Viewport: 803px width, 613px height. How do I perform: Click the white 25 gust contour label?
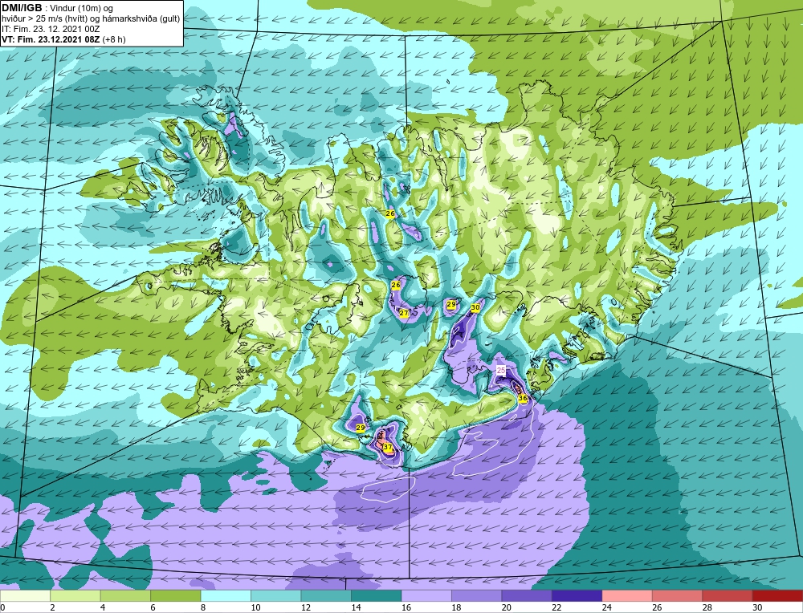pyautogui.click(x=501, y=370)
